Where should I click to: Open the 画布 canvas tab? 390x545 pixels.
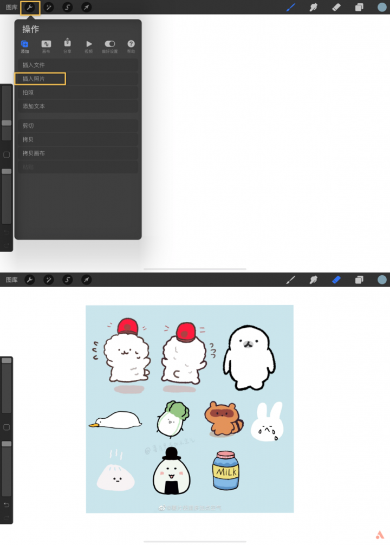coord(46,47)
